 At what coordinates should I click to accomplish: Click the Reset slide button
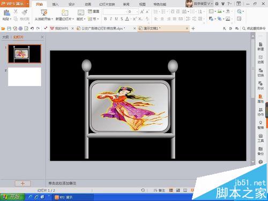pyautogui.click(x=93, y=11)
